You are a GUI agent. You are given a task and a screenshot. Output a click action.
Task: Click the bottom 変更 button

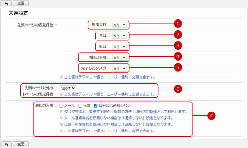click(x=21, y=144)
